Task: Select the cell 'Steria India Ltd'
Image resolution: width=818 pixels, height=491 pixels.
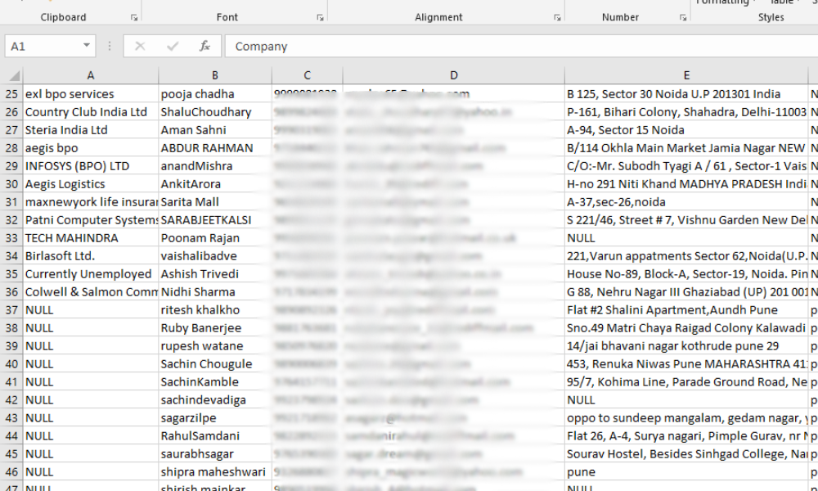Action: [x=91, y=130]
